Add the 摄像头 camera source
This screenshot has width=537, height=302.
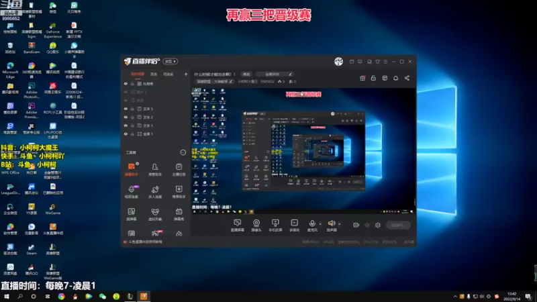256,225
